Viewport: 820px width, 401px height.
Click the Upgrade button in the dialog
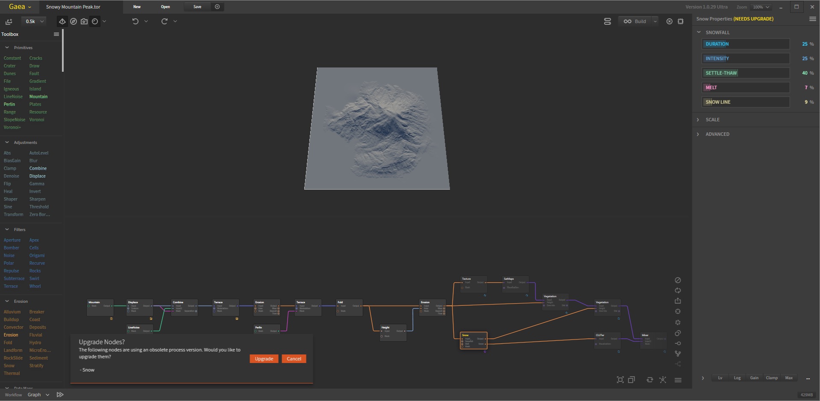click(264, 359)
